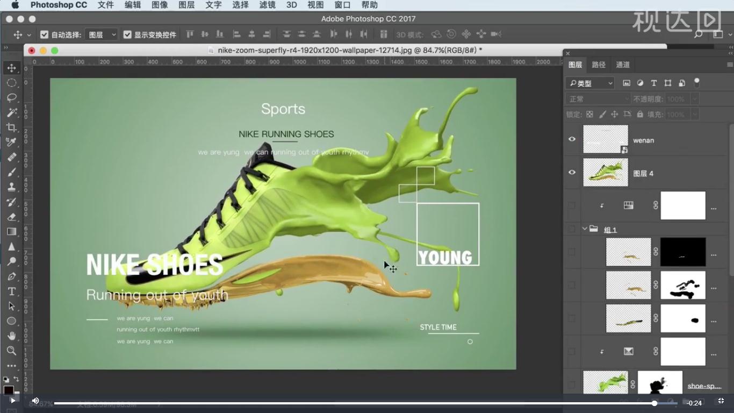This screenshot has height=413, width=734.
Task: Select the Brush tool
Action: click(11, 172)
